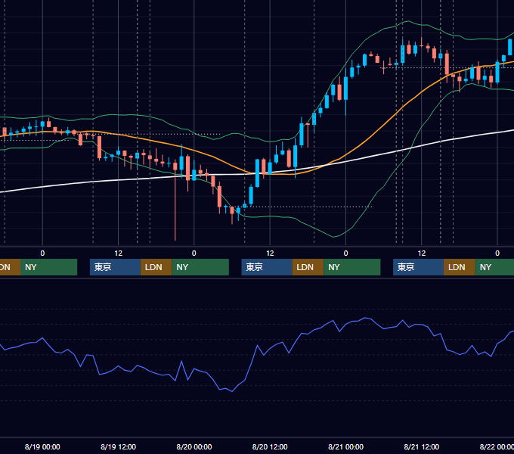Select the 8/21 LDN session block
The width and height of the screenshot is (514, 454).
pyautogui.click(x=460, y=267)
